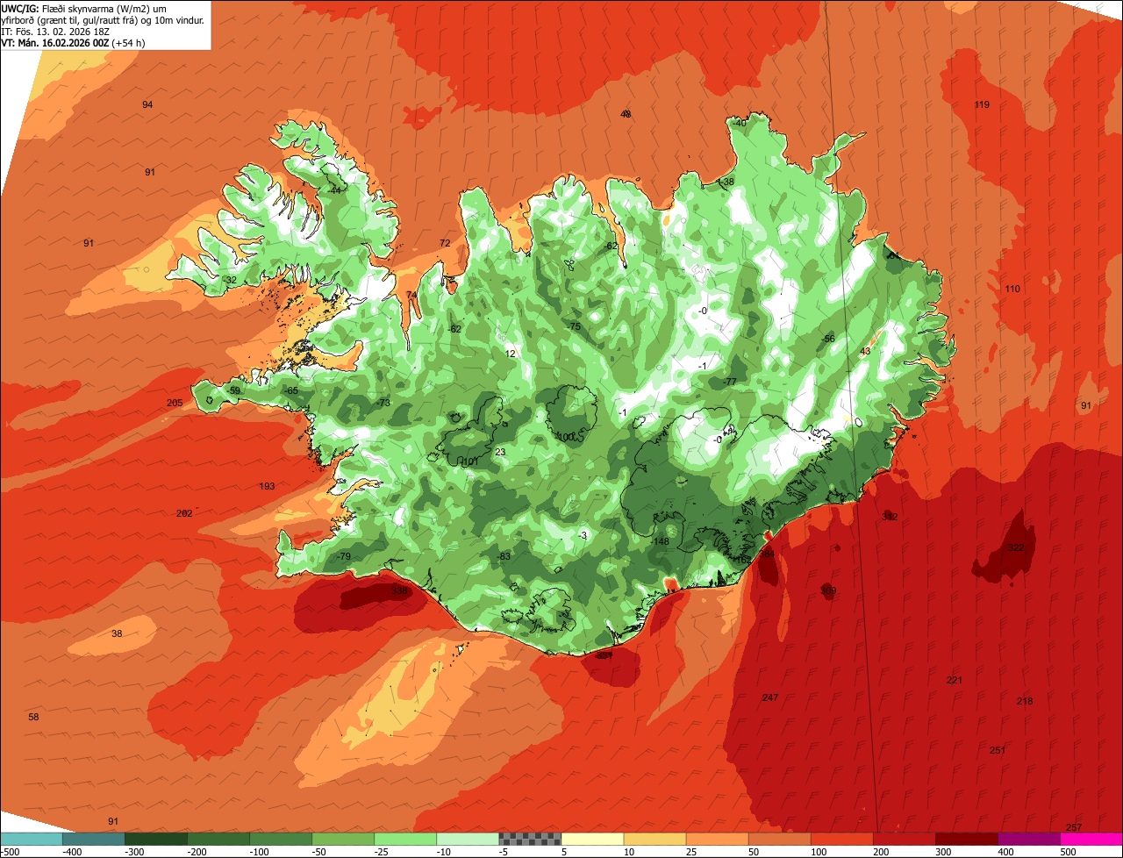The height and width of the screenshot is (858, 1123).
Task: Click the valid time 'VT: Mán. 16.02.2026 00Z (+54 h)'
Action: coord(73,43)
